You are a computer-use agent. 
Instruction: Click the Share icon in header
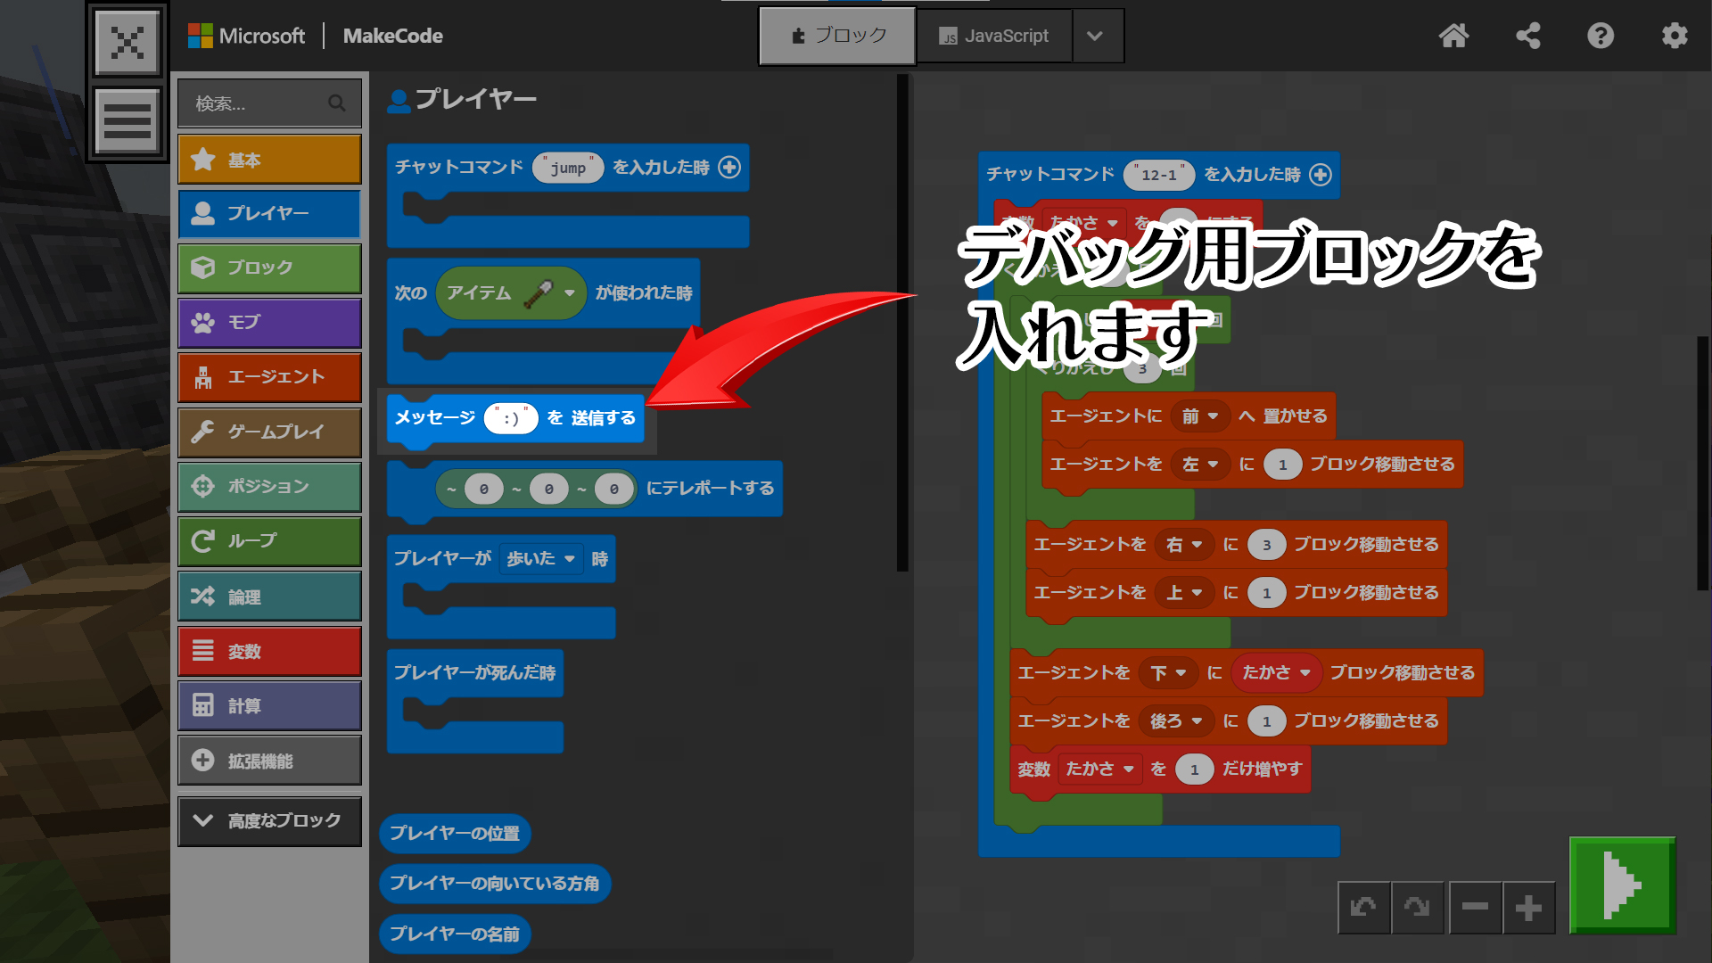[x=1527, y=36]
